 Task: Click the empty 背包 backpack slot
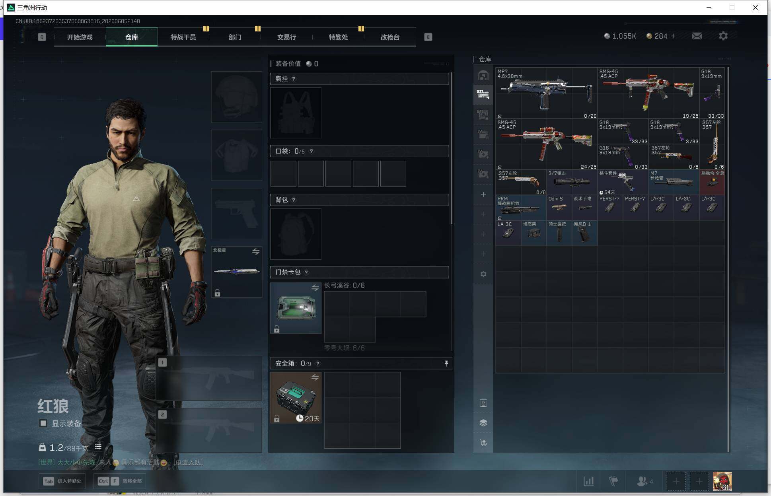pyautogui.click(x=296, y=234)
